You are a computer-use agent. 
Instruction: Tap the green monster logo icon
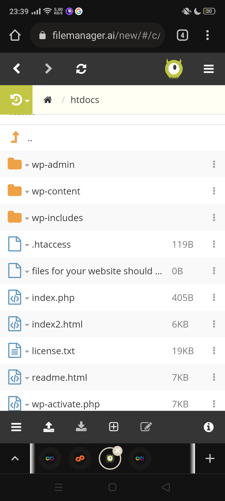click(x=174, y=69)
